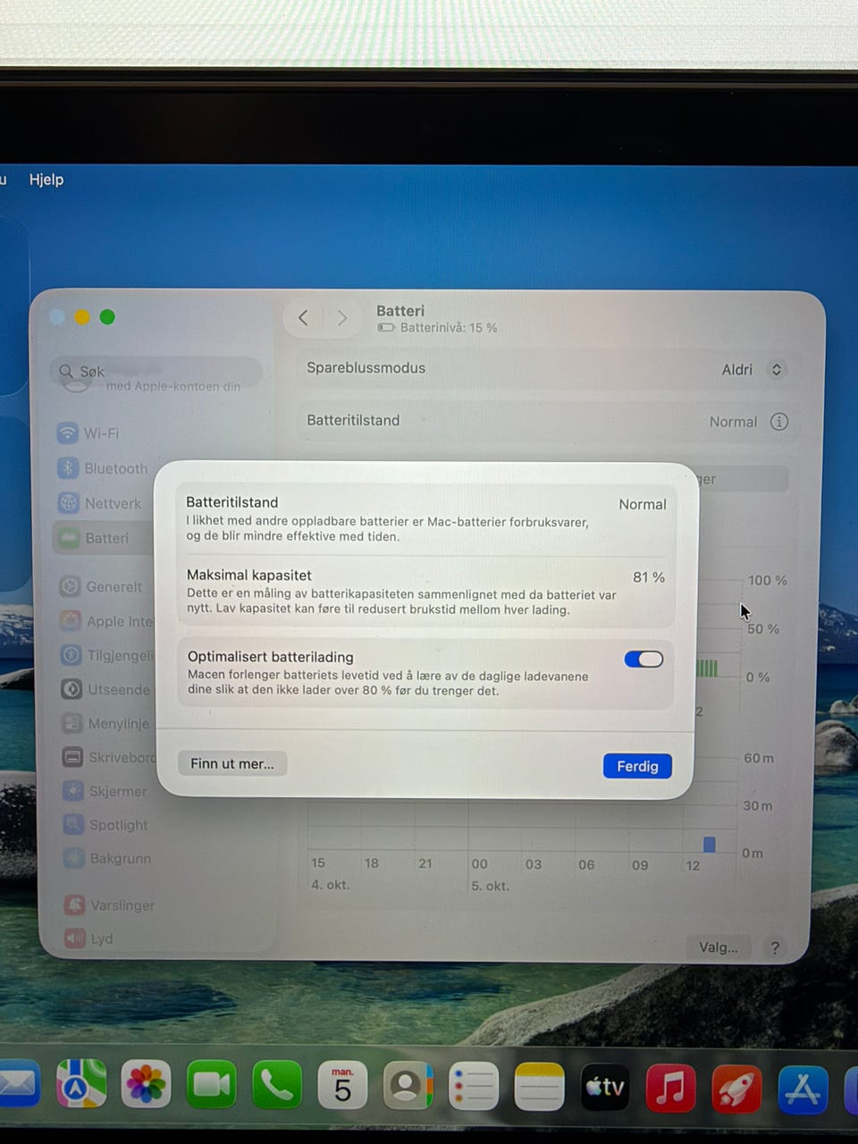Toggle Optimalisert batterilading switch

(643, 660)
